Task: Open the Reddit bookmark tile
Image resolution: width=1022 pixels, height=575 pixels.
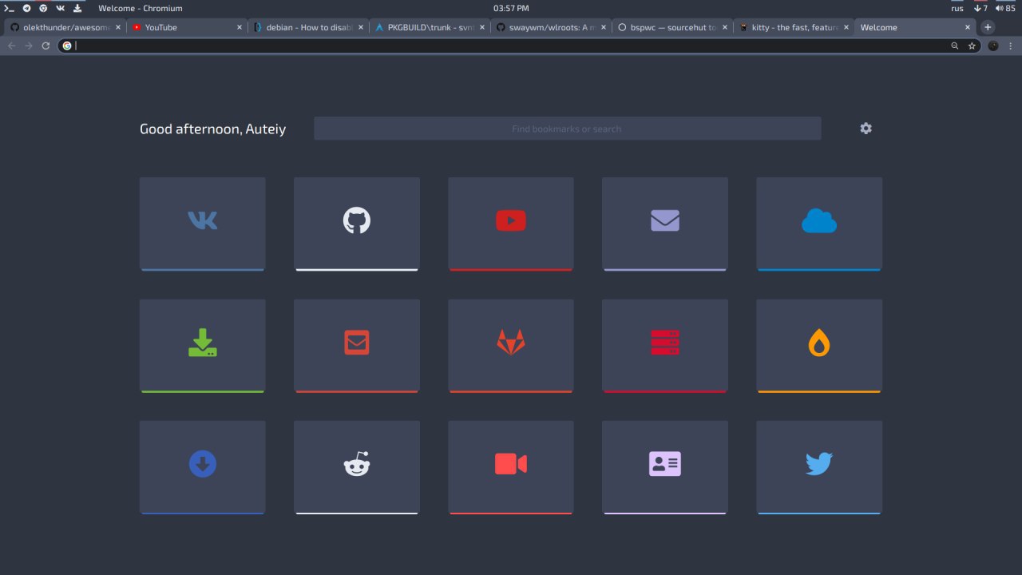Action: 357,467
